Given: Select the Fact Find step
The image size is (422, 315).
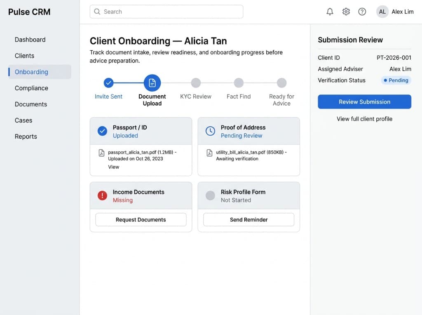Looking at the screenshot, I should click(239, 82).
